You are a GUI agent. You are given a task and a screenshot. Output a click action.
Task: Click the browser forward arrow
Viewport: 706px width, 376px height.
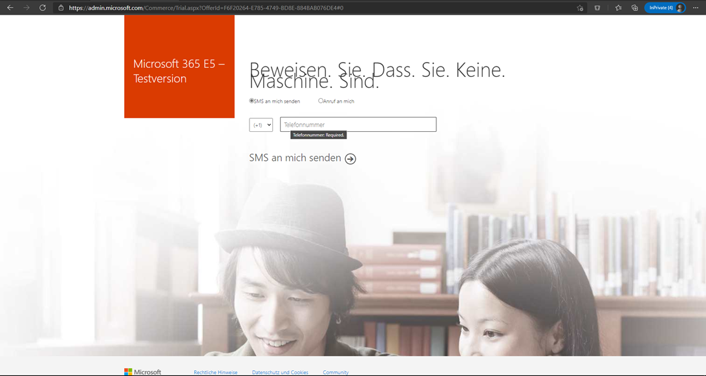coord(26,8)
